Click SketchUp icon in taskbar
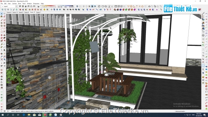Viewport: 208px width, 117px height. 45,115
